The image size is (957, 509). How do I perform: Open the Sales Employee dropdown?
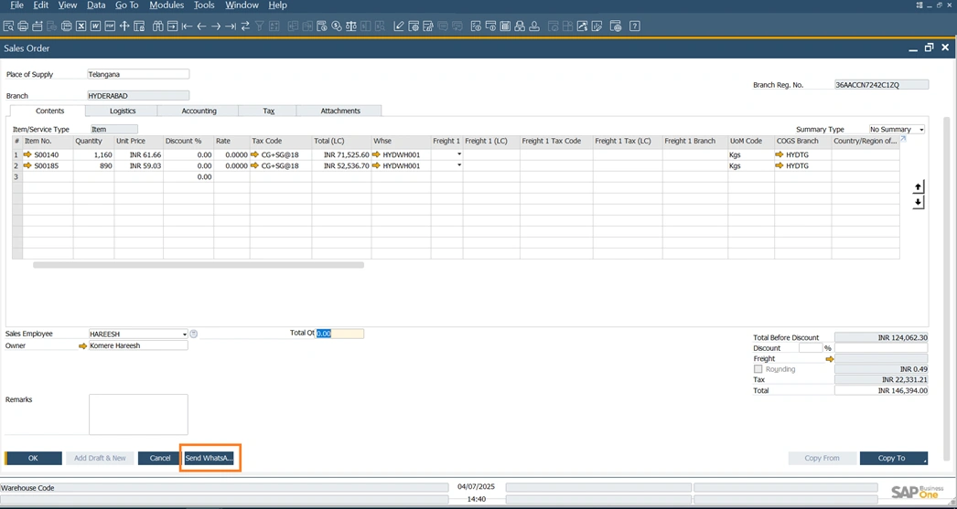tap(184, 334)
